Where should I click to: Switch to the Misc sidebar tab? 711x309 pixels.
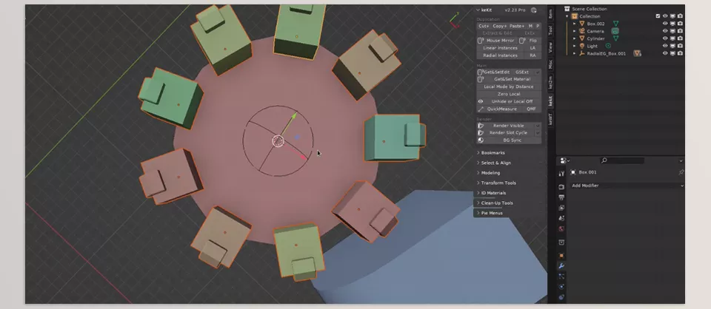[x=551, y=64]
